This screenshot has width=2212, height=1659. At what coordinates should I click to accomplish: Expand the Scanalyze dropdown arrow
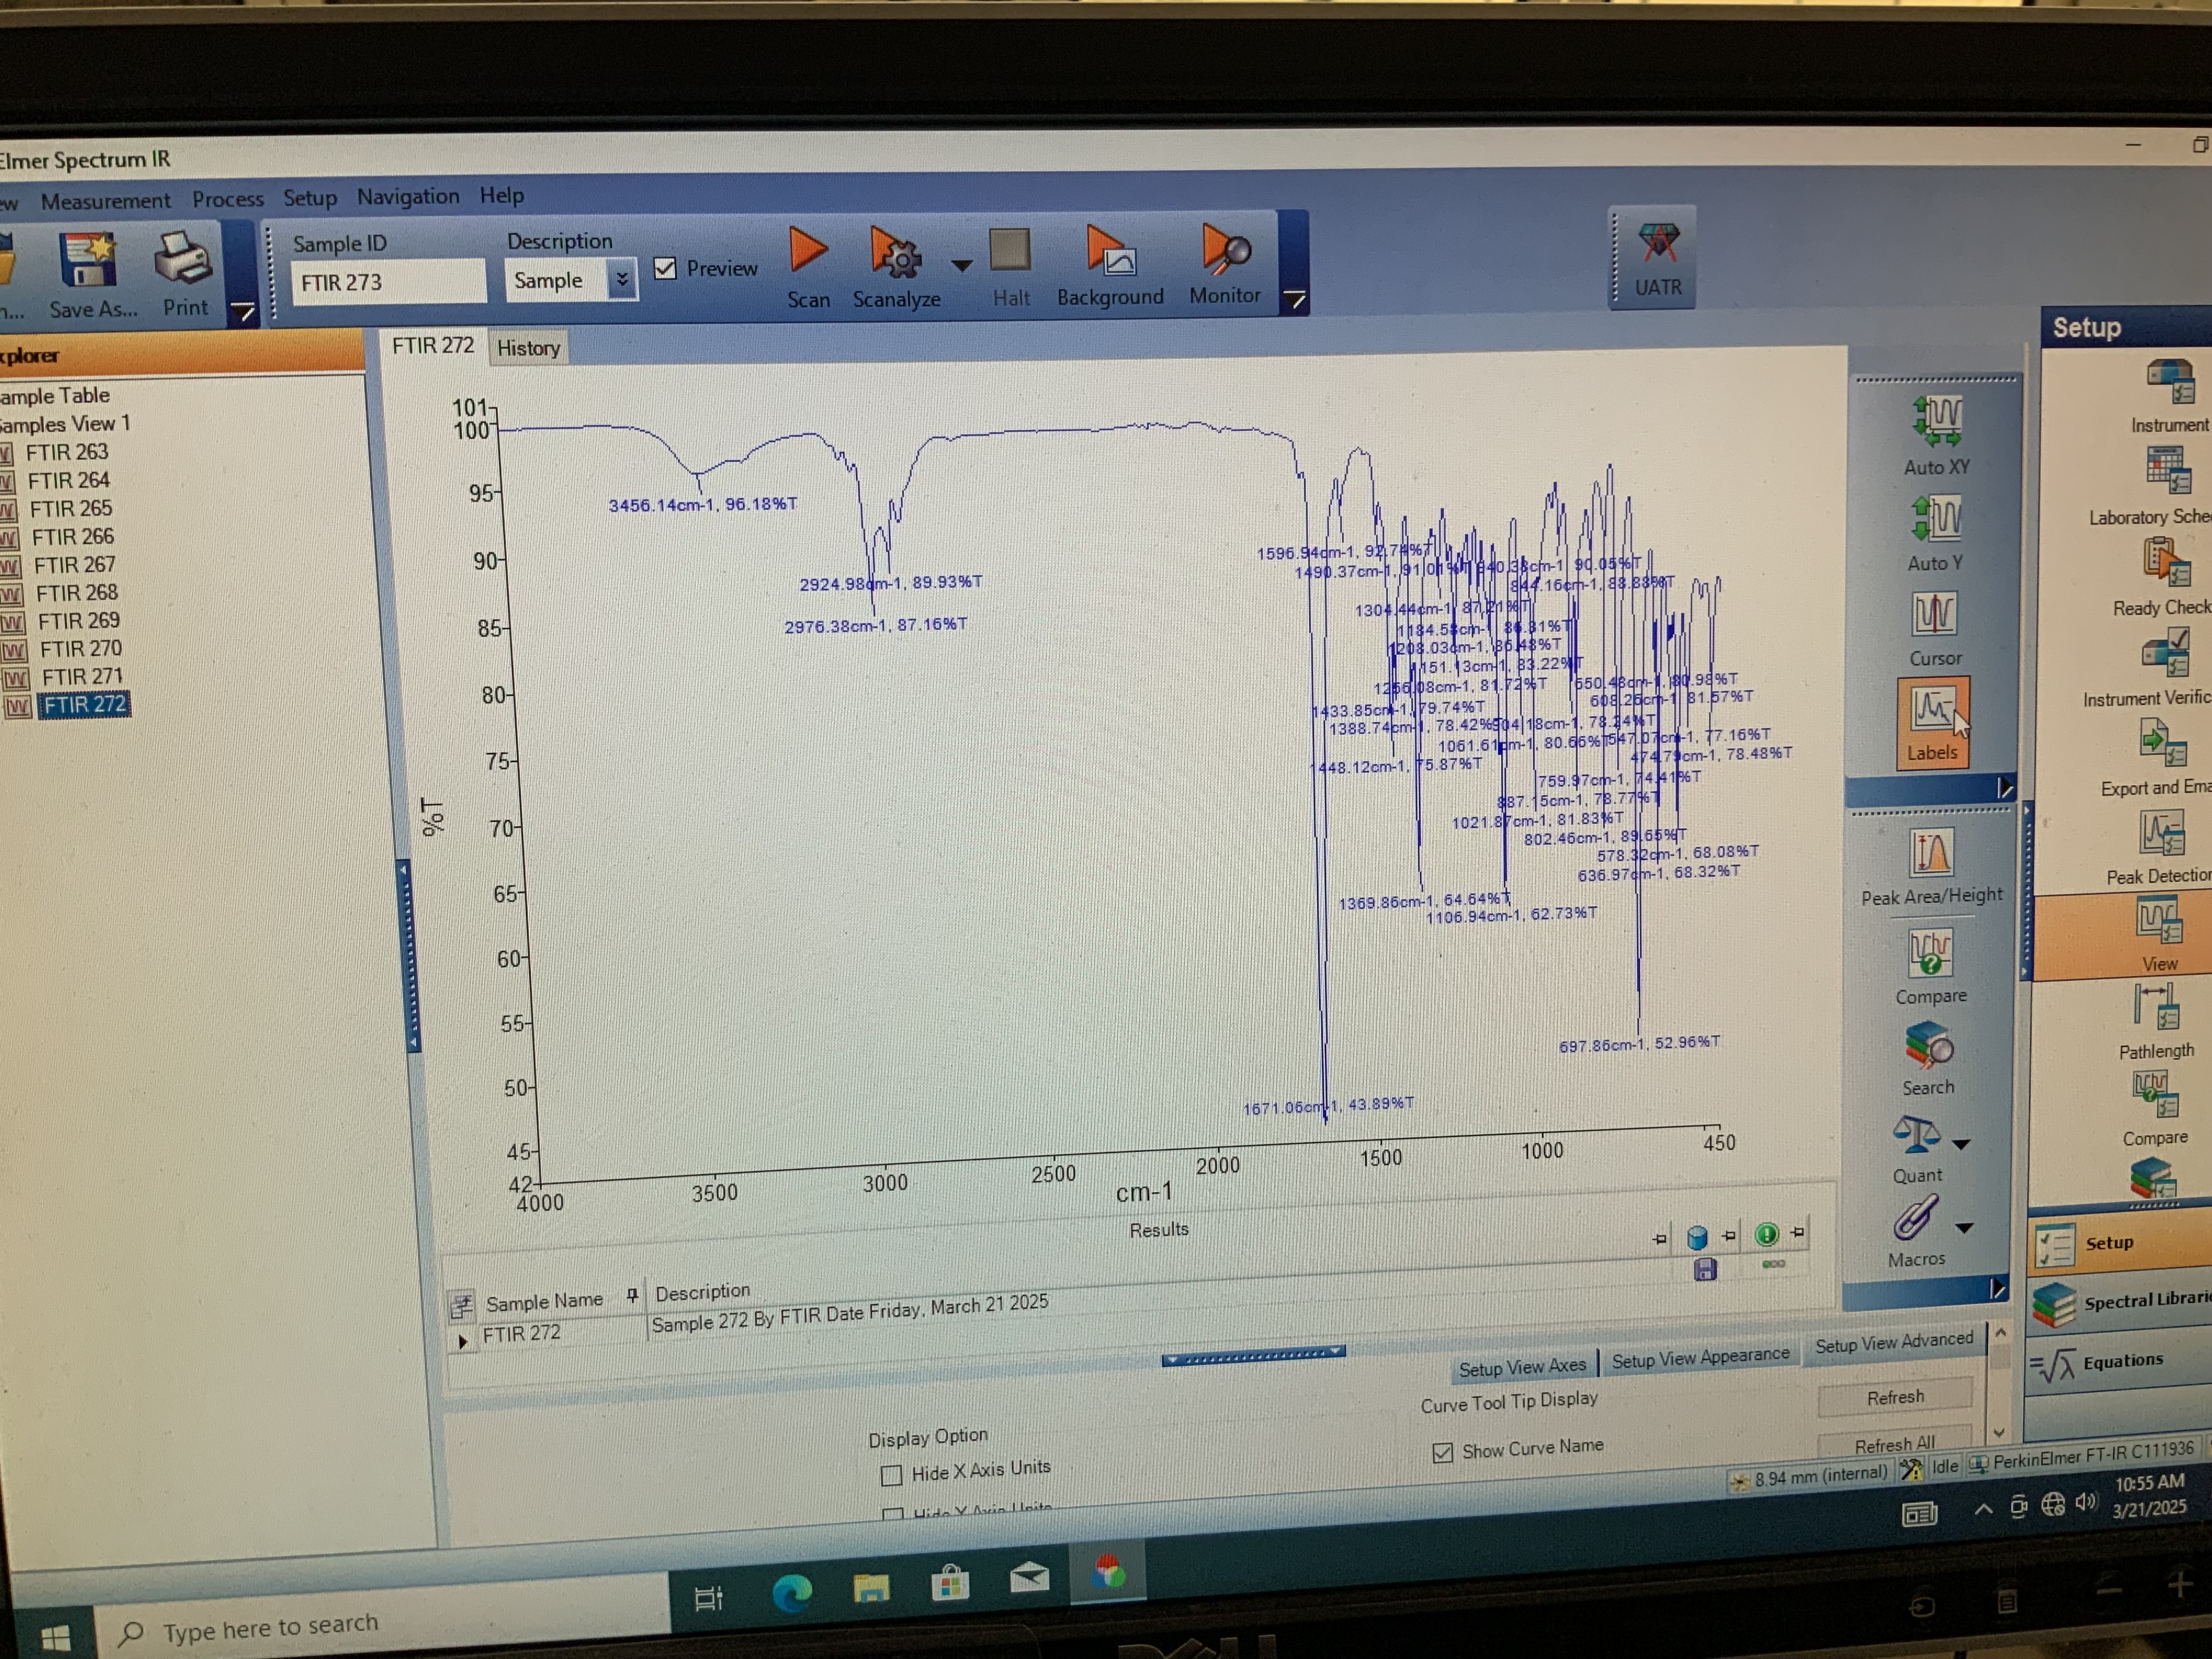[x=961, y=266]
